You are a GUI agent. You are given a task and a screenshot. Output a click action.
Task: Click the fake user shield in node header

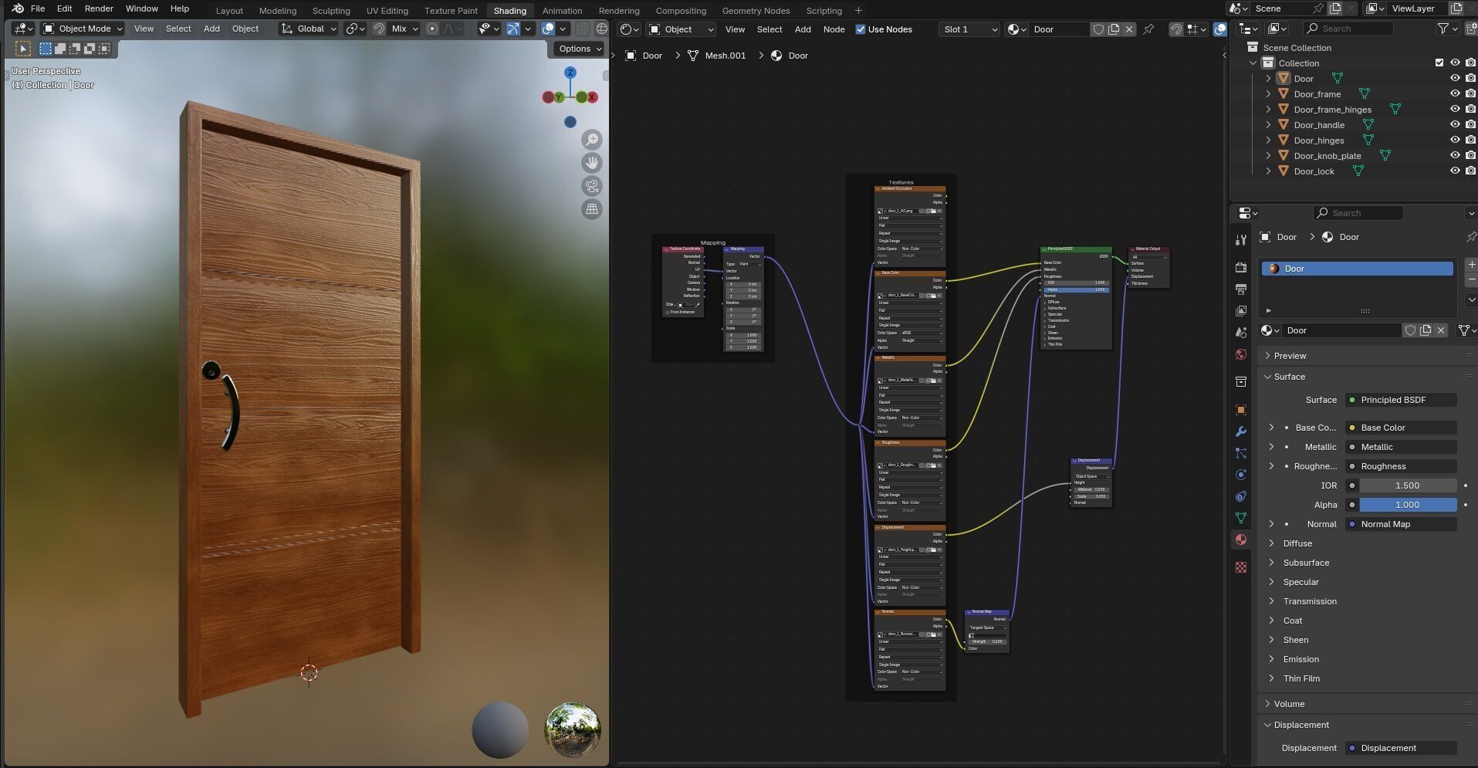pyautogui.click(x=1098, y=29)
